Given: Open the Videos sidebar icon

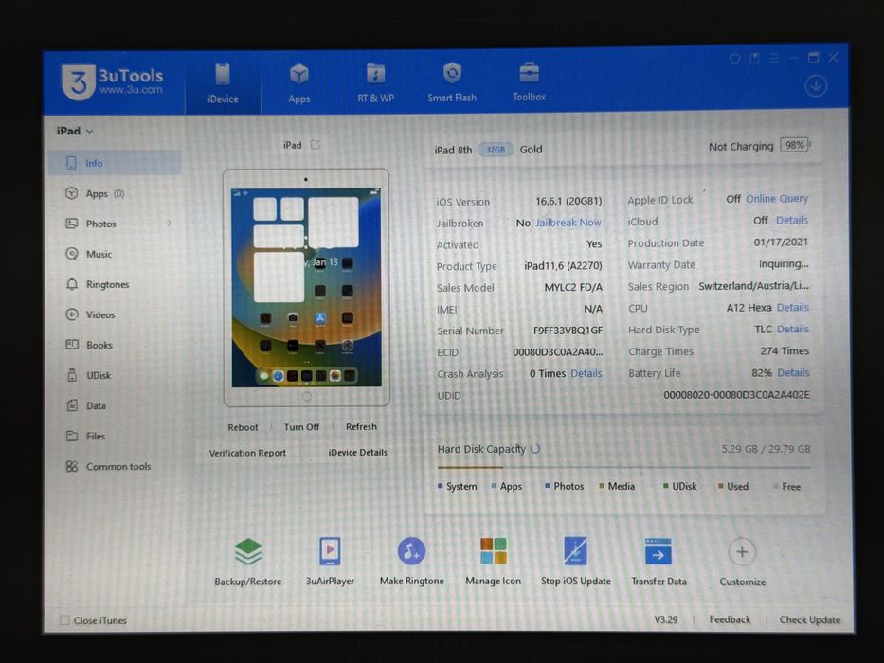Looking at the screenshot, I should point(72,314).
